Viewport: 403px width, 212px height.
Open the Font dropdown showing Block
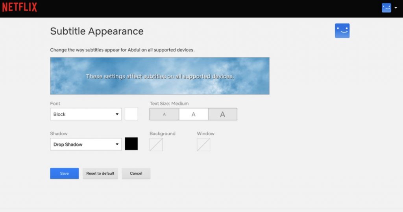[x=85, y=114]
